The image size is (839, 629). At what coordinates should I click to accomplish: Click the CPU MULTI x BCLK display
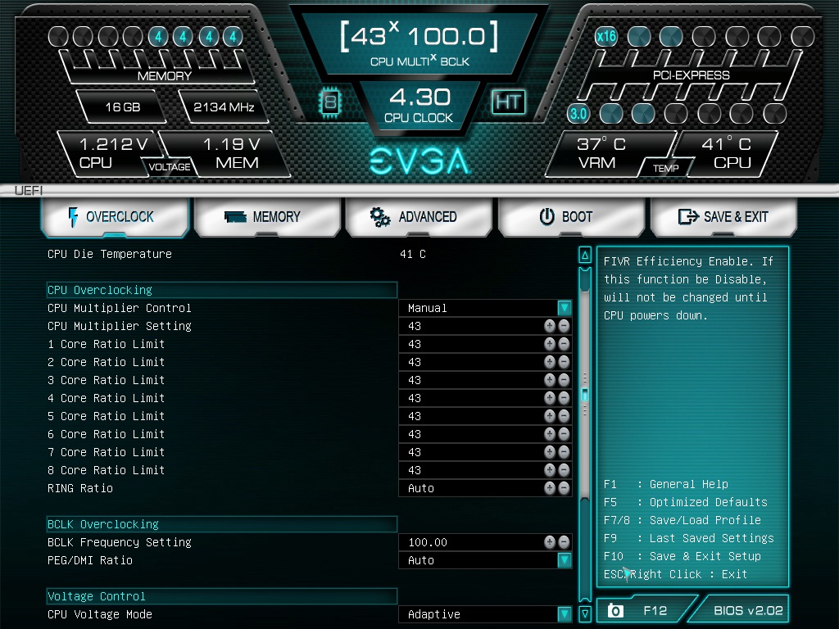[419, 44]
